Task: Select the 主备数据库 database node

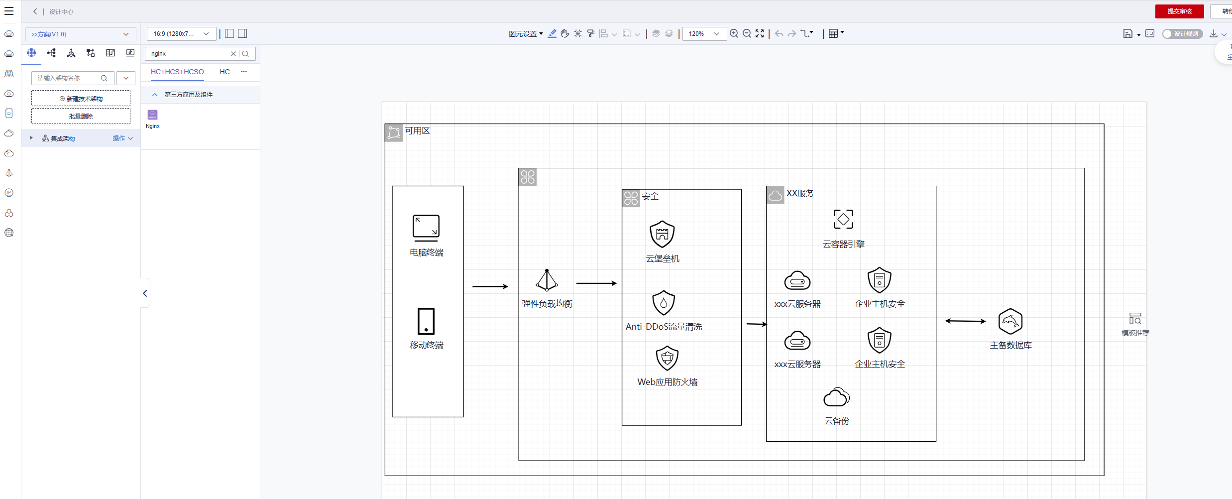Action: coord(1010,329)
